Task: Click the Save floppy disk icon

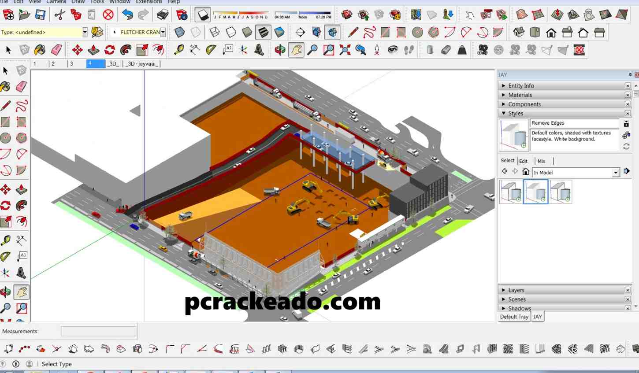Action: 40,15
